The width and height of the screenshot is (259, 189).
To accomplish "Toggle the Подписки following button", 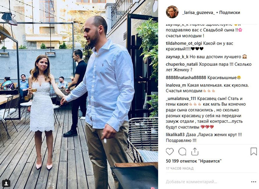I will pos(229,12).
